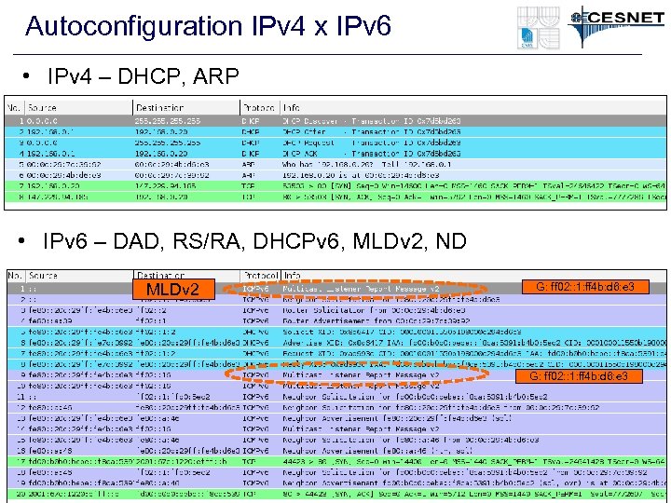Select the DHCPv6 Request XID row 7
The image size is (671, 503).
click(x=336, y=354)
